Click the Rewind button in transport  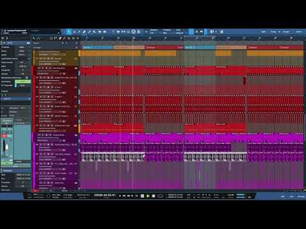pyautogui.click(x=124, y=196)
